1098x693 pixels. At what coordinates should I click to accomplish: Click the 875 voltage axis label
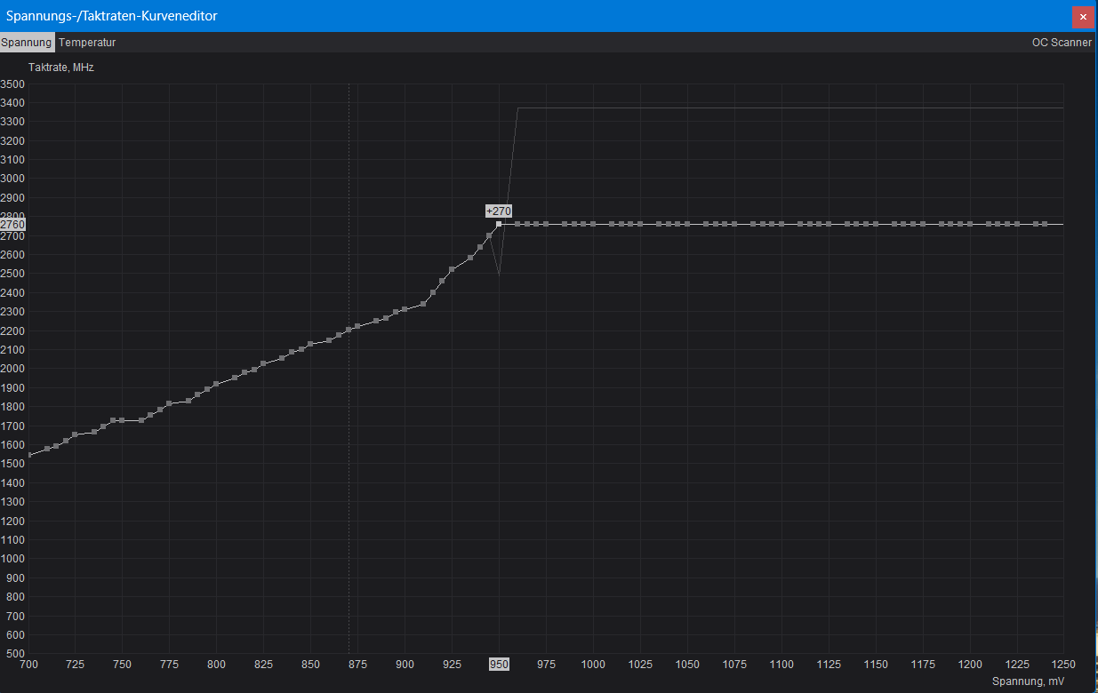pos(358,664)
